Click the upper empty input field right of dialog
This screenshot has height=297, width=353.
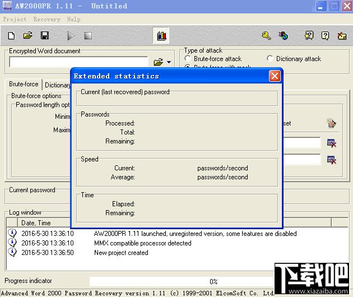point(301,143)
